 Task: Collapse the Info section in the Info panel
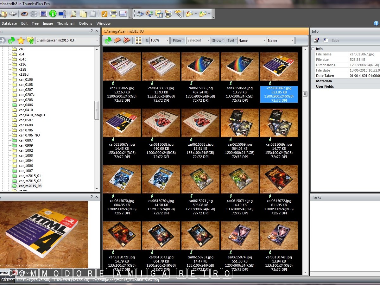click(x=313, y=49)
